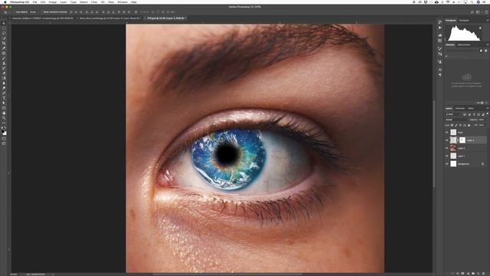Select the Dodge tool

coord(4,88)
